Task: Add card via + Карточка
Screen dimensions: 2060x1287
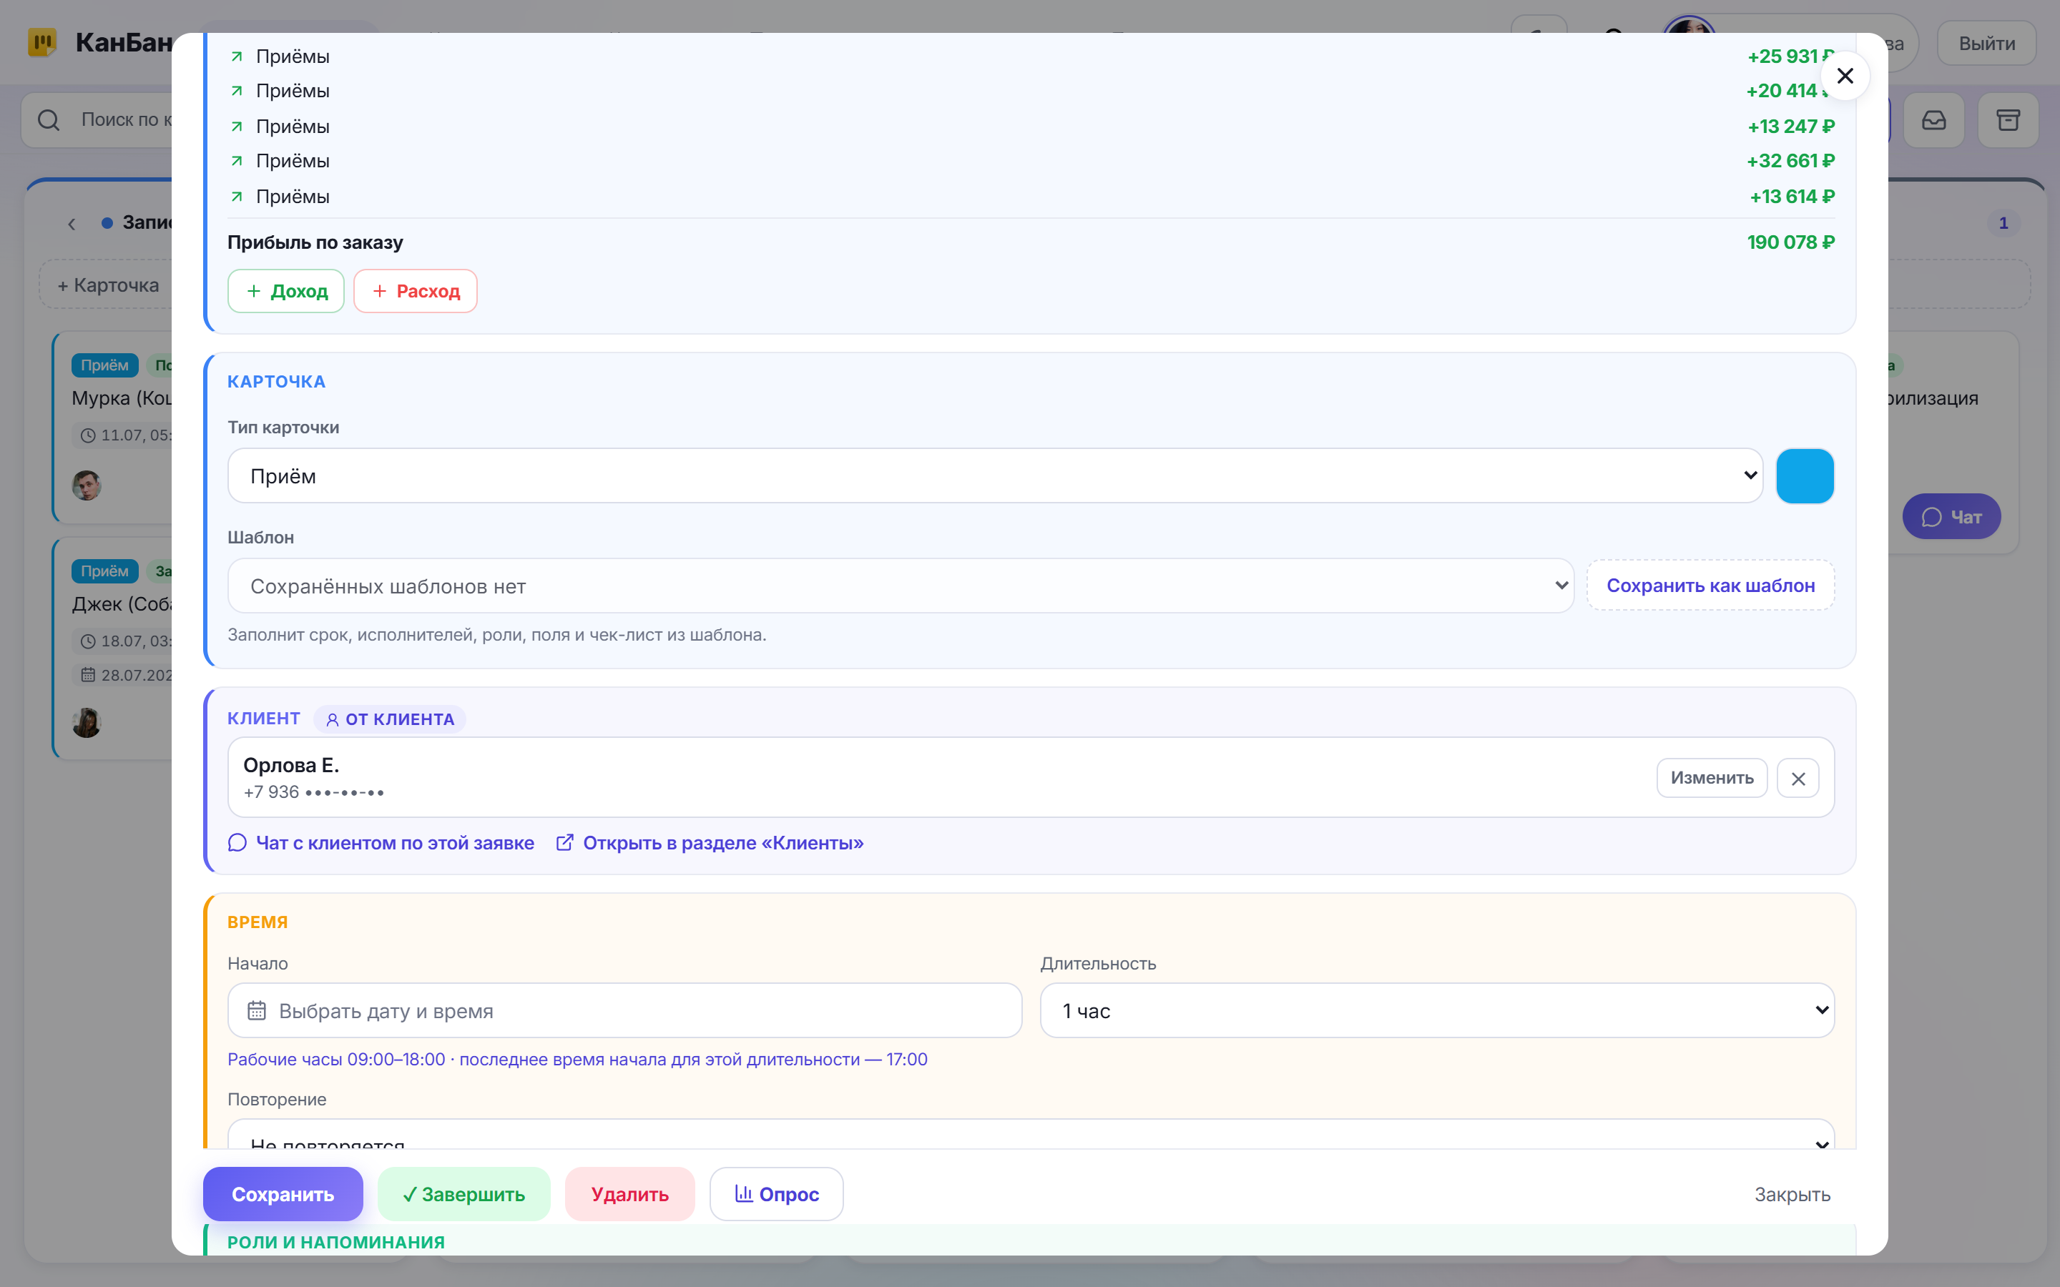Action: tap(107, 285)
